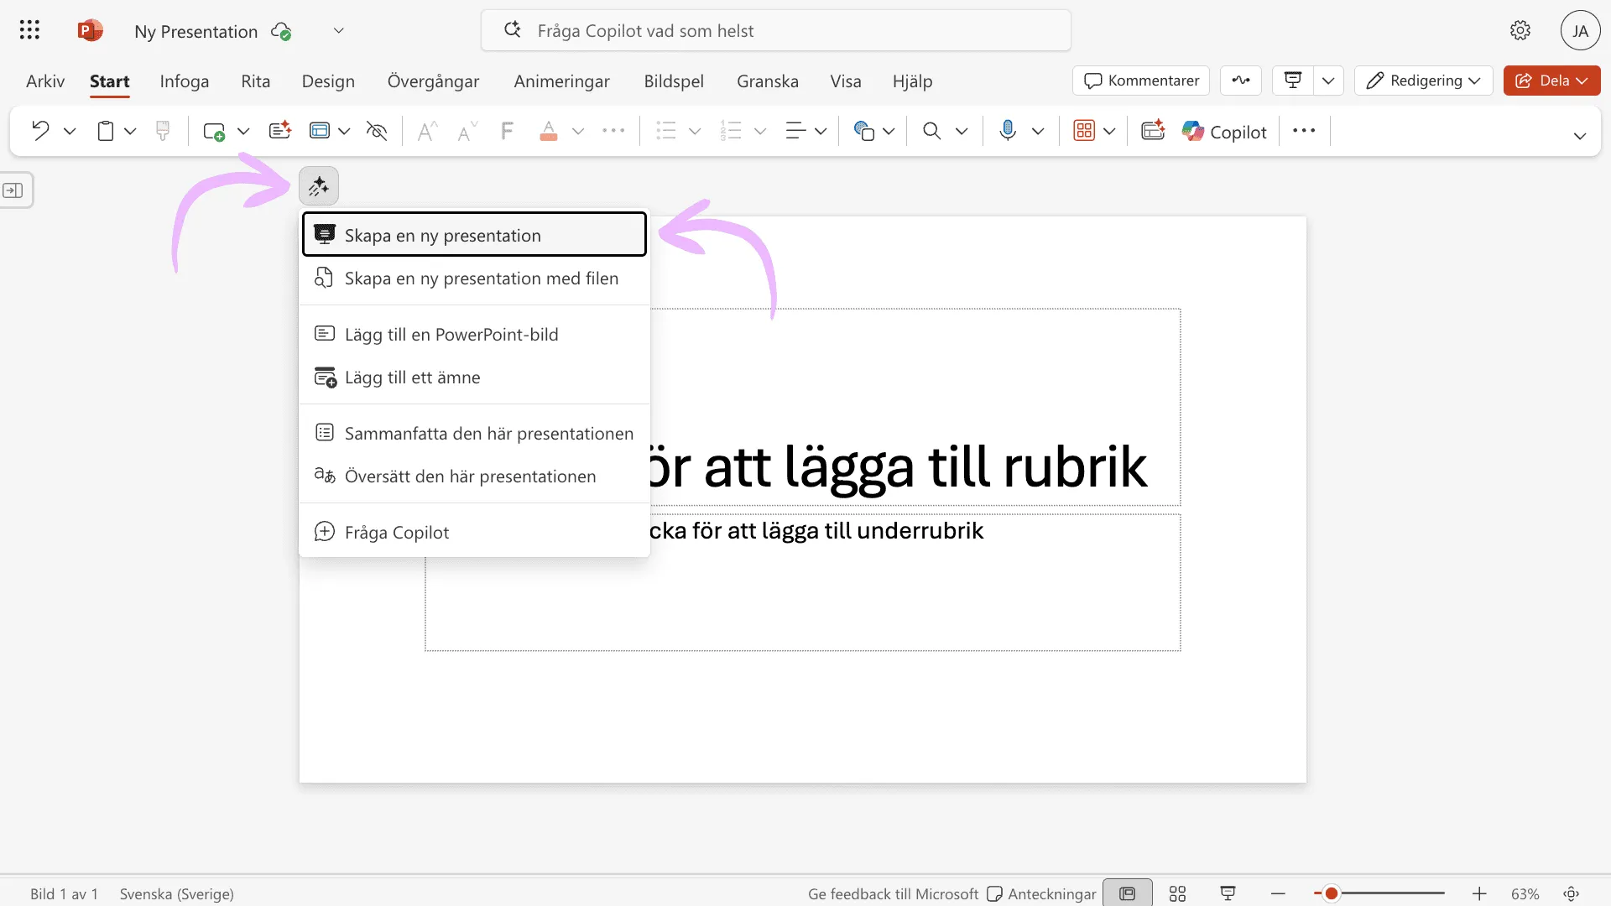Click the PowerPoint logo icon
The image size is (1611, 906).
click(x=90, y=31)
